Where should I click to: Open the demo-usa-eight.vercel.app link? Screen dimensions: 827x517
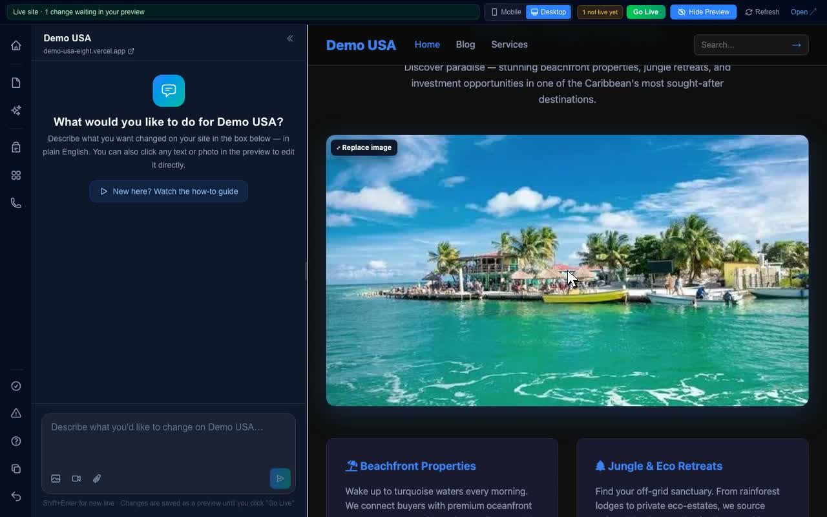[89, 51]
